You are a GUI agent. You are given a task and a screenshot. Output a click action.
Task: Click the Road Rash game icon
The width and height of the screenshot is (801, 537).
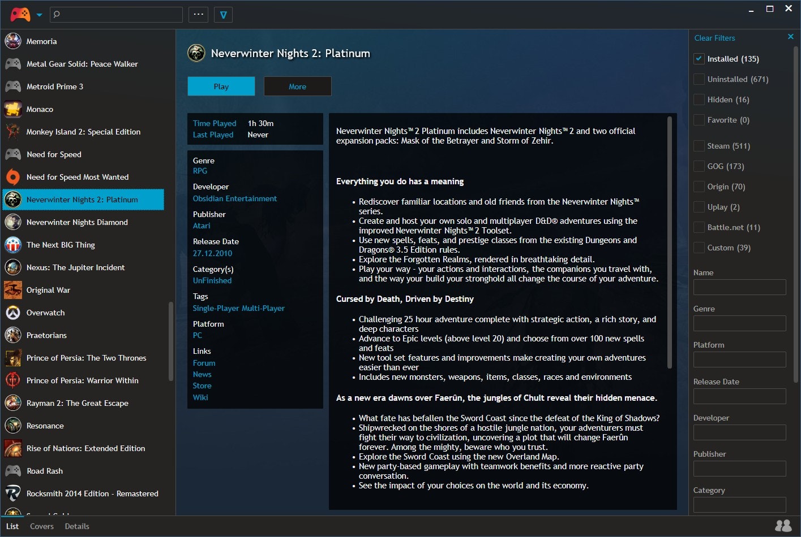[12, 471]
